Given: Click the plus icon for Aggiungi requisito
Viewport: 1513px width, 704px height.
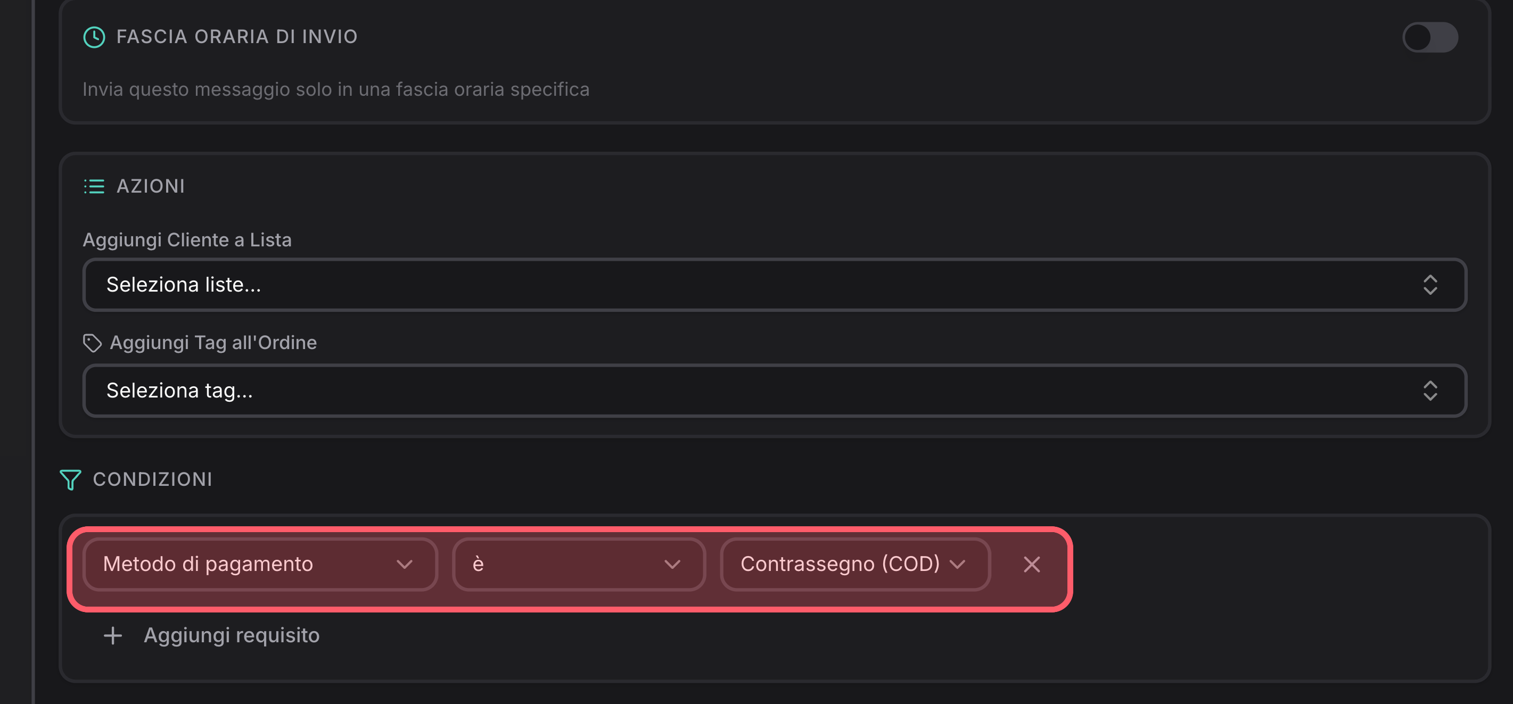Looking at the screenshot, I should (113, 635).
